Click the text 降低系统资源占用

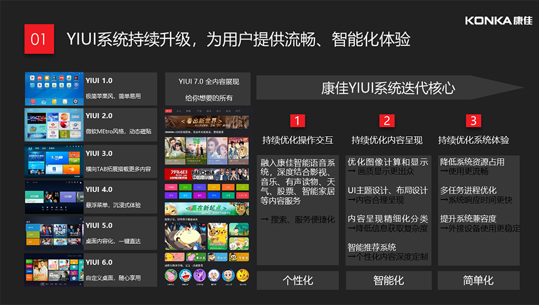(473, 162)
